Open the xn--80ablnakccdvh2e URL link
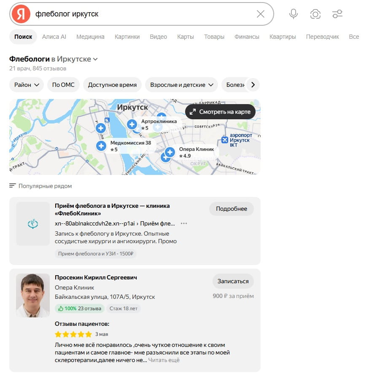The width and height of the screenshot is (369, 373). [x=115, y=223]
